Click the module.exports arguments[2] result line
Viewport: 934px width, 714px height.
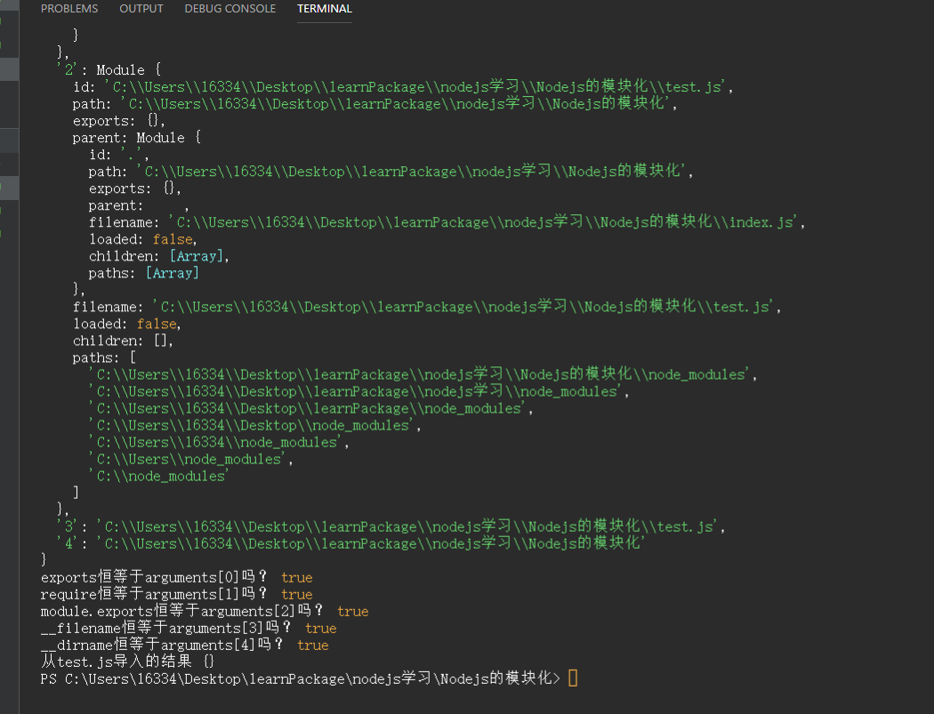pos(205,612)
